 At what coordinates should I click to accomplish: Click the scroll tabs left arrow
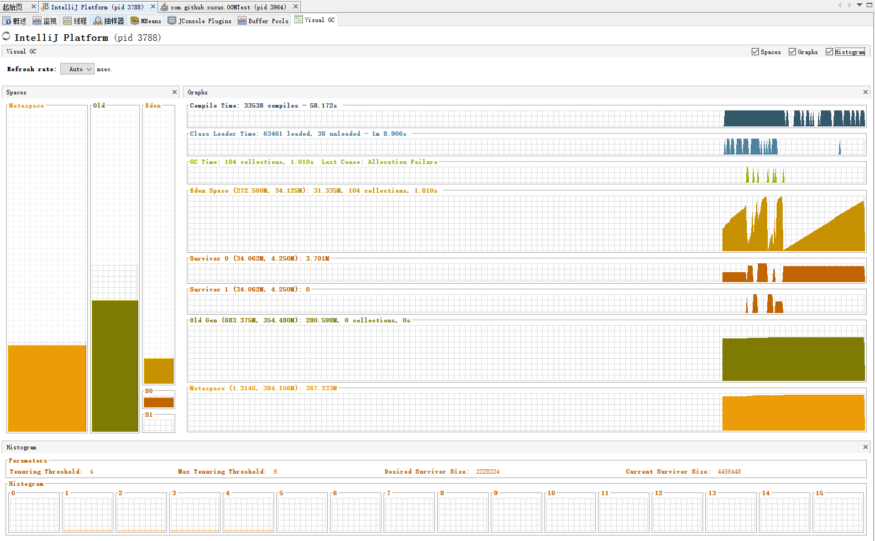pyautogui.click(x=840, y=5)
